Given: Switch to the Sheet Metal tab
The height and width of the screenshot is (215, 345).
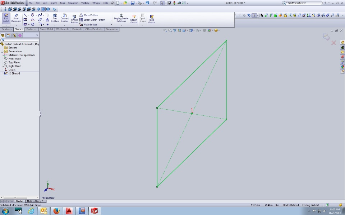Looking at the screenshot, I should click(x=46, y=29).
